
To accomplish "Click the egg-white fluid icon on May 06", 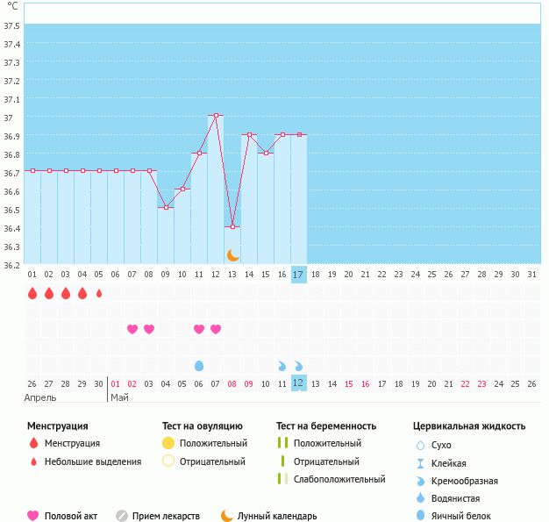I will [x=199, y=366].
